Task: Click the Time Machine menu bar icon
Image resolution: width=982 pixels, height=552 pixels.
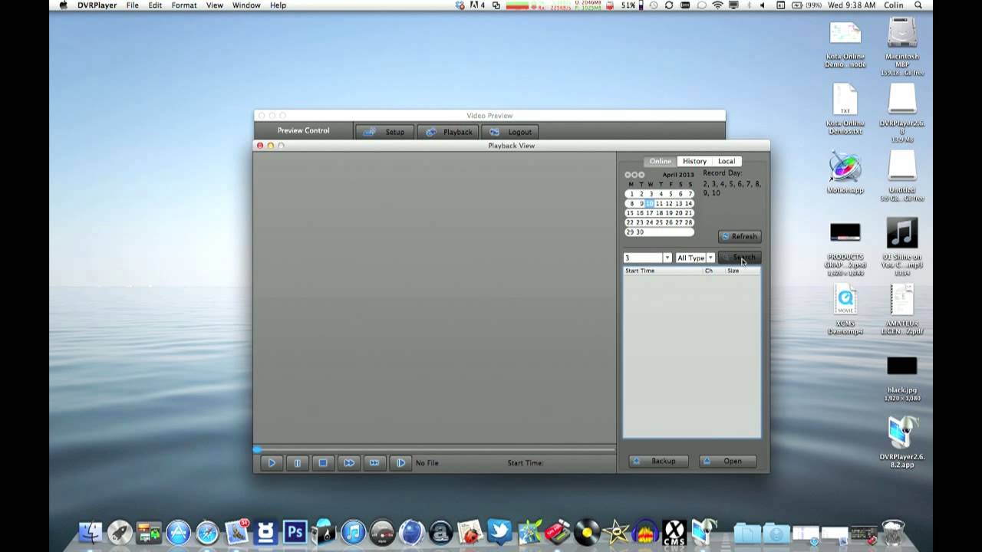Action: point(653,5)
